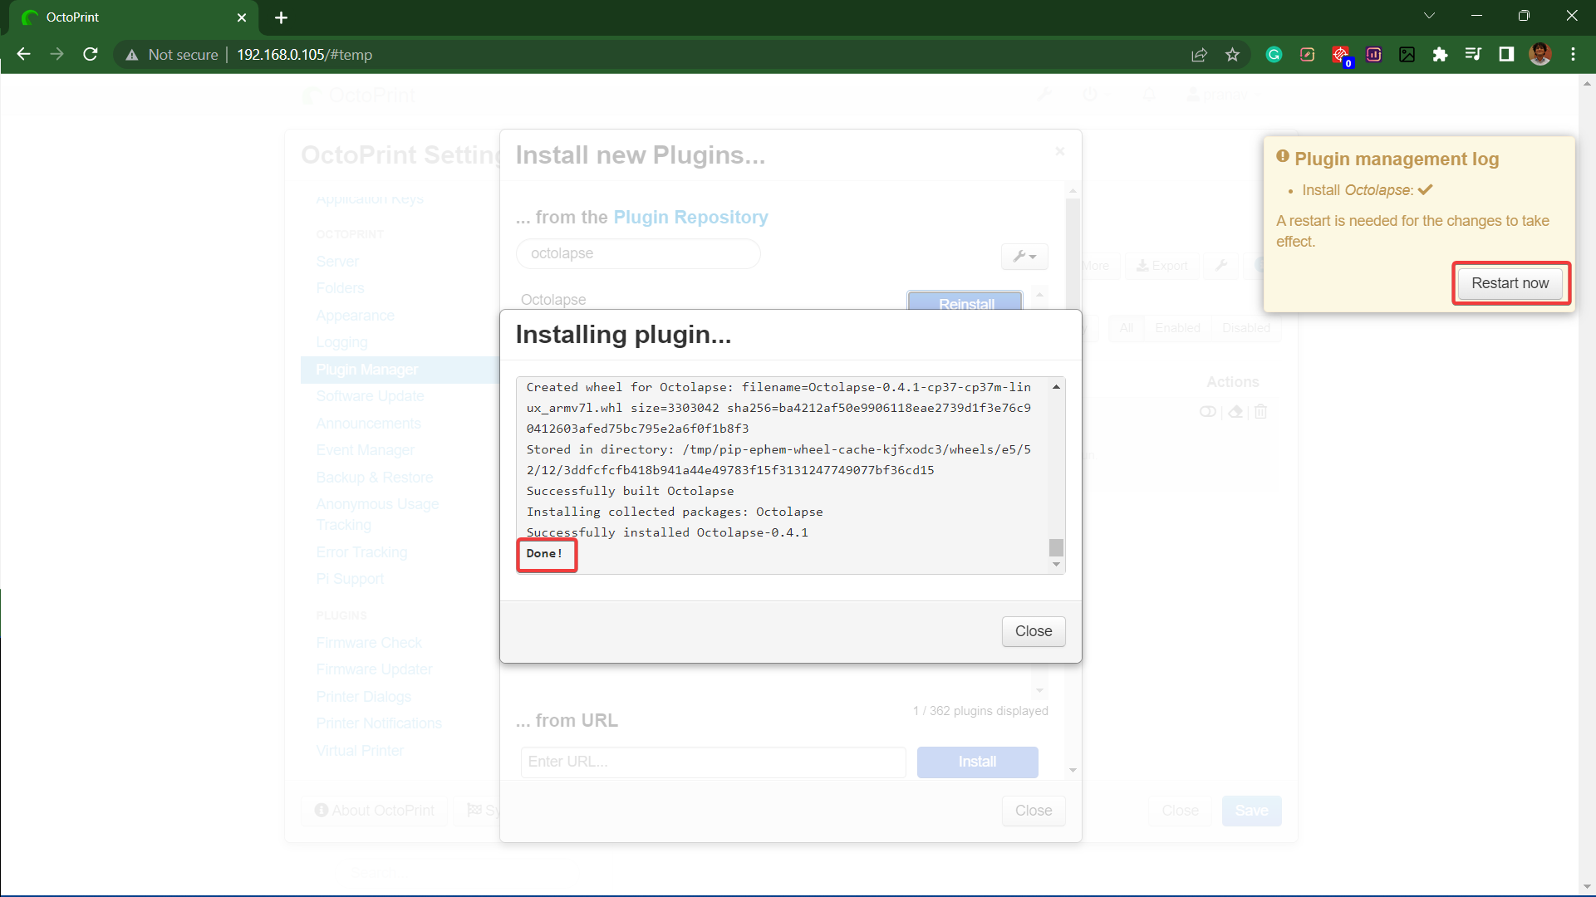The width and height of the screenshot is (1596, 897).
Task: Close the OctoPrint browser tab
Action: point(242,17)
